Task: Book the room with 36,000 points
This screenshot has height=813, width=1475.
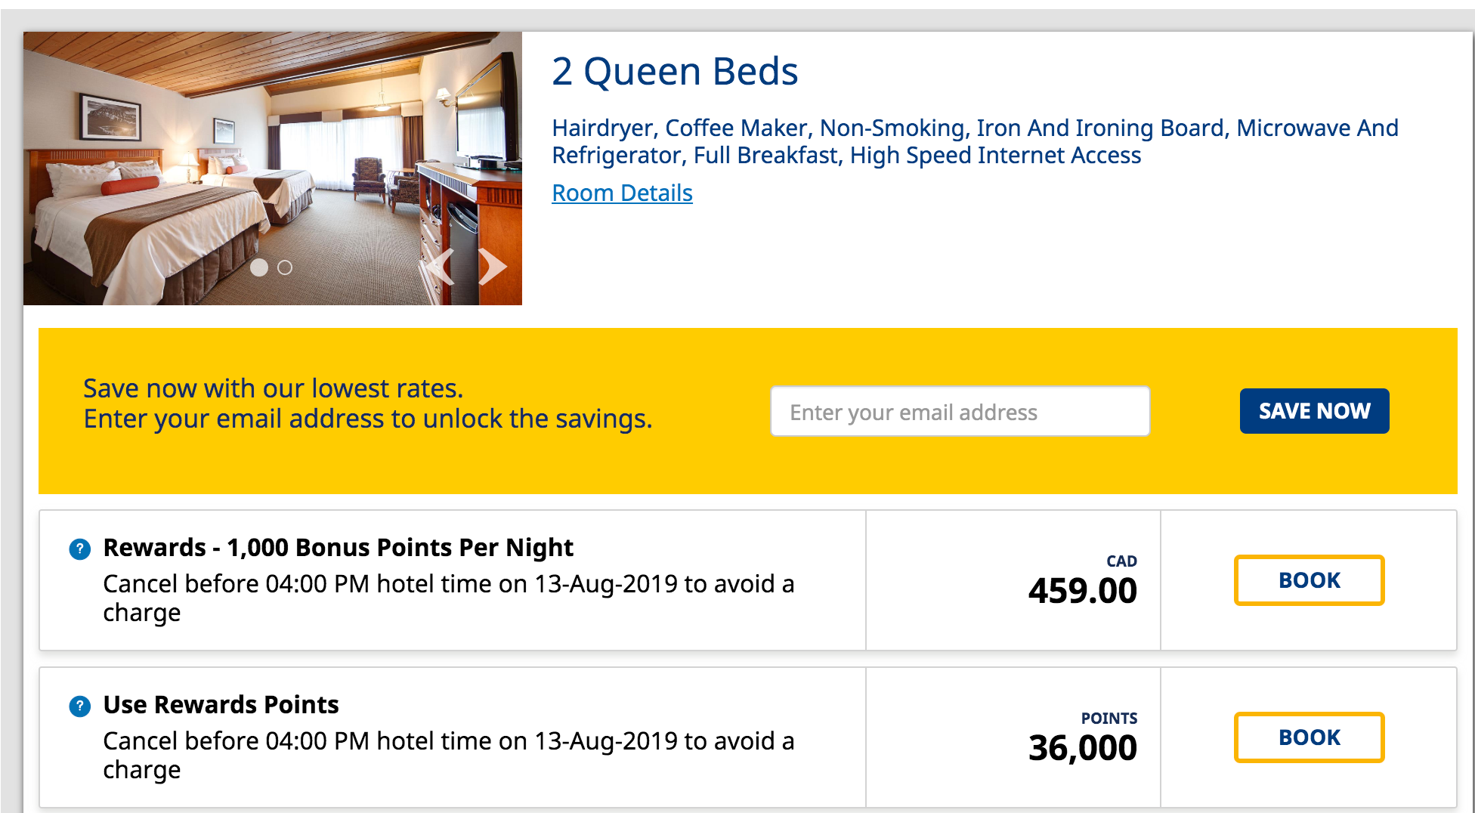Action: click(1309, 737)
